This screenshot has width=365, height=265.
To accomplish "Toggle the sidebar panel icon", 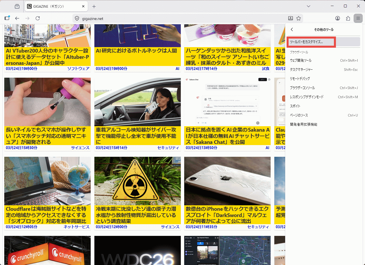I will pos(7,18).
